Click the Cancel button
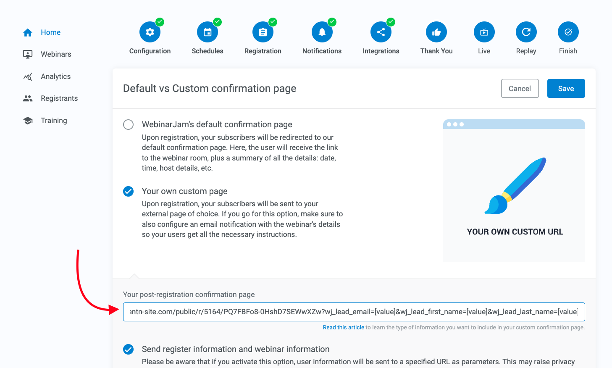612x368 pixels. click(520, 89)
